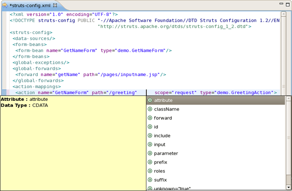This screenshot has width=292, height=191.
Task: Close the struts-config.xml tab
Action: point(55,5)
